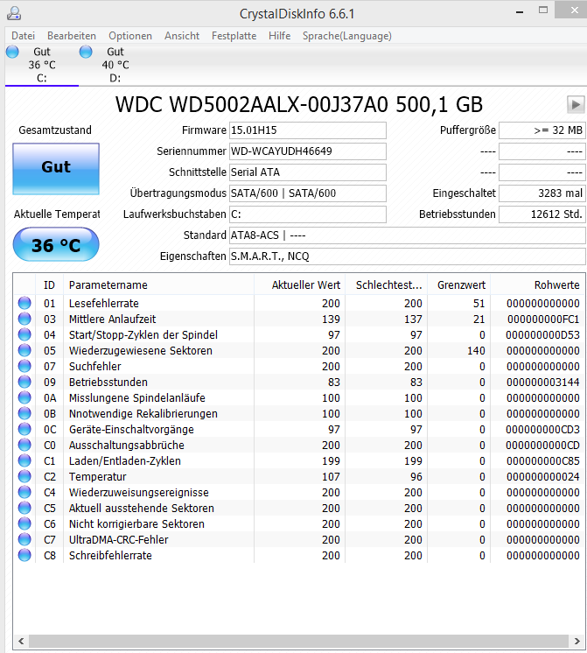Screen dimensions: 587x653
Task: Click the Betriebsstunden field 12612 Std.
Action: (542, 214)
